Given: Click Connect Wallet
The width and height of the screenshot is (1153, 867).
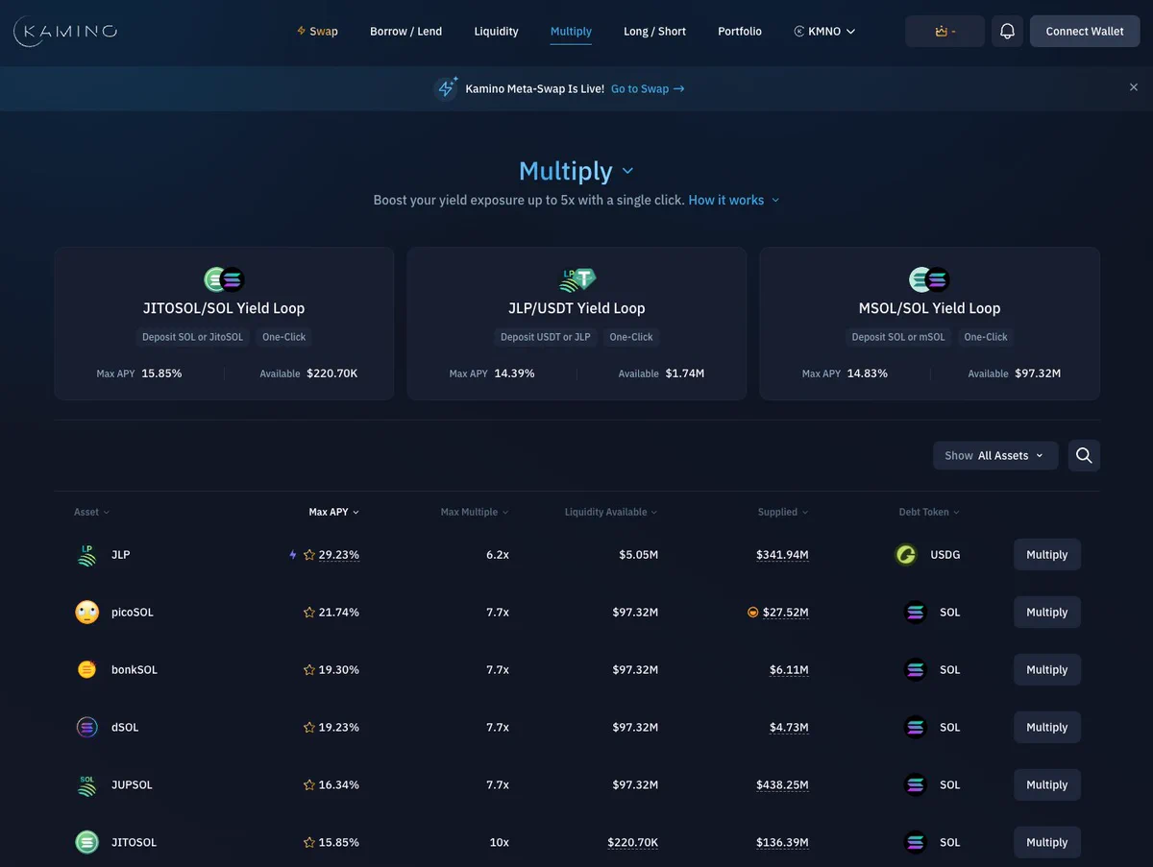Looking at the screenshot, I should (1085, 32).
